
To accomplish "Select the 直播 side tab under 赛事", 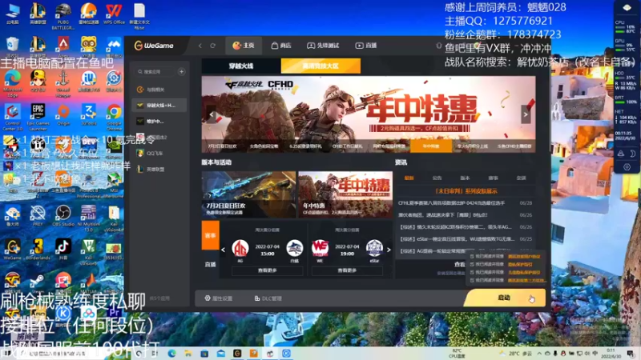I will point(211,265).
